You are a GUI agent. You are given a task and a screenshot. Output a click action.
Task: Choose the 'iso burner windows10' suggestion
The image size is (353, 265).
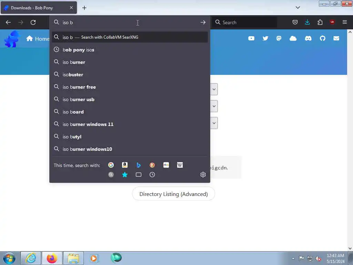point(130,149)
